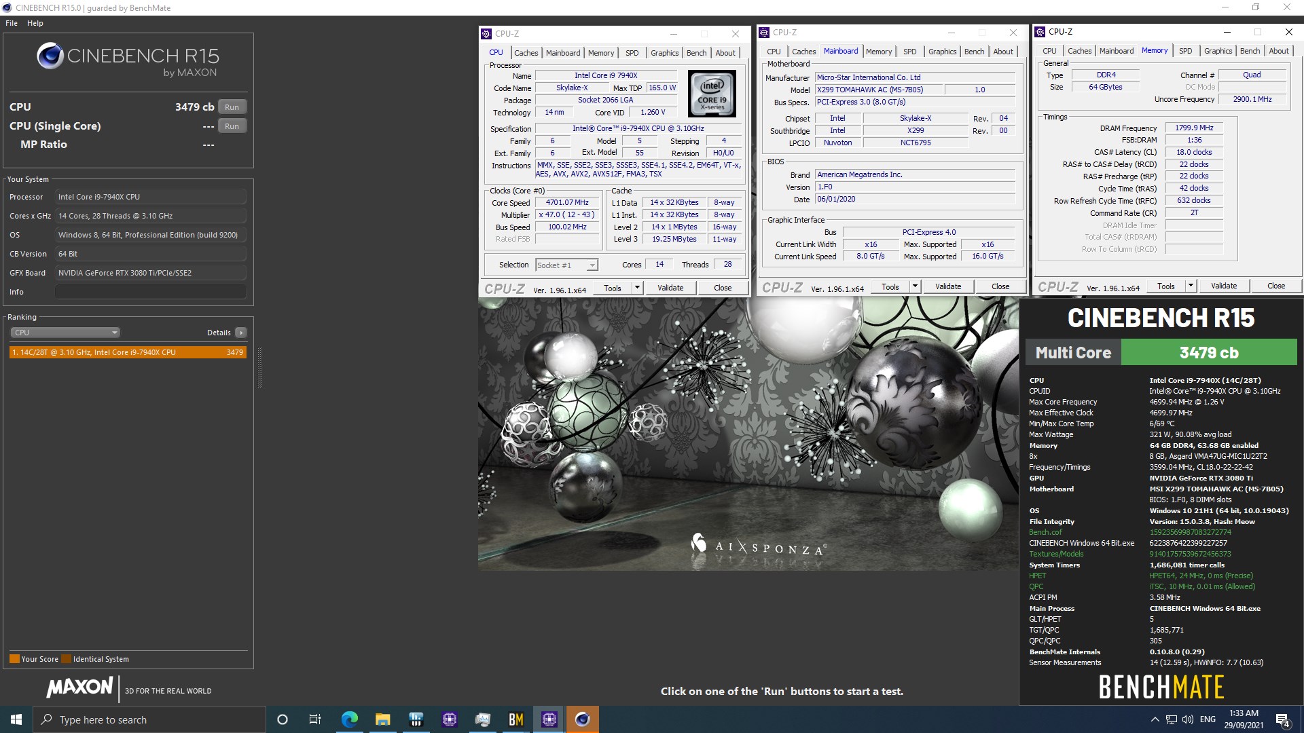Click Processor field Intel Core i9-7940X CPU

pyautogui.click(x=151, y=197)
